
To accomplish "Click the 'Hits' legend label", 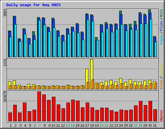I will point(161,13).
